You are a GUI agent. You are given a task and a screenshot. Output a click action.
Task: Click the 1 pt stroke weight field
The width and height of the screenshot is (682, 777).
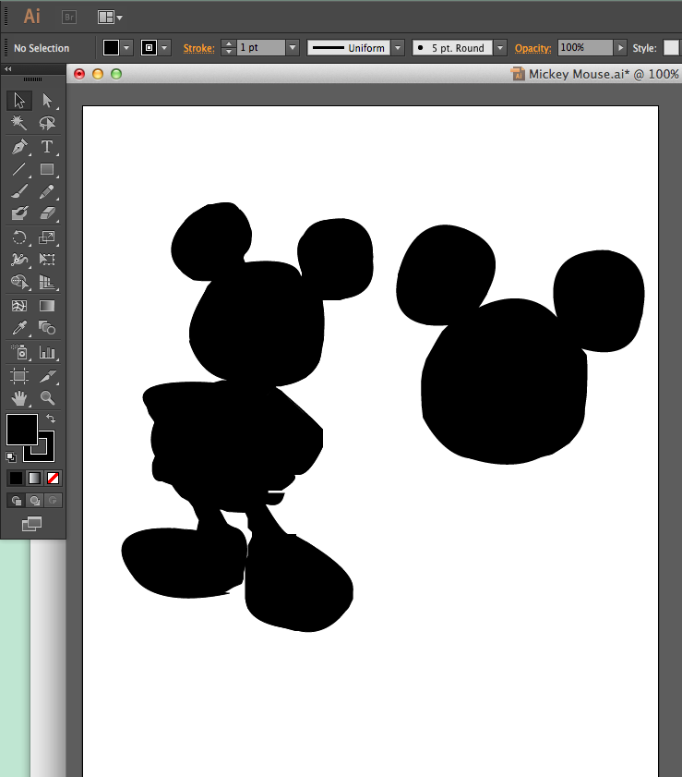click(261, 48)
